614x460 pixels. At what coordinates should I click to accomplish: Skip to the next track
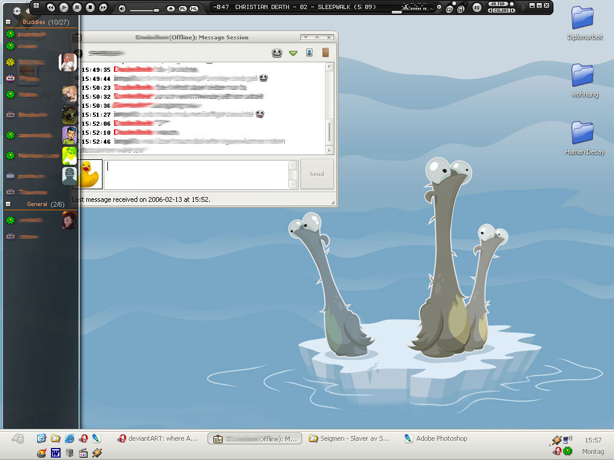103,7
